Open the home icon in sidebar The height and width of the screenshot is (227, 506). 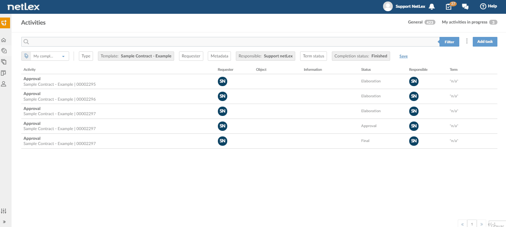[4, 40]
